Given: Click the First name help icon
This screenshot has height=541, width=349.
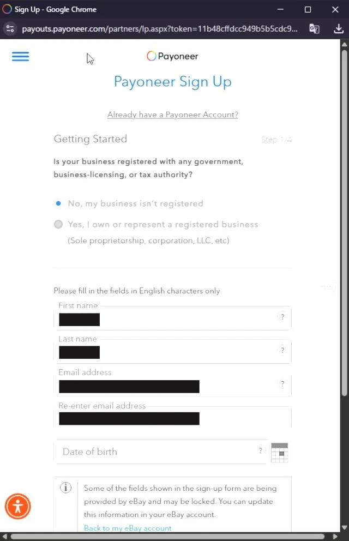Looking at the screenshot, I should click(282, 317).
